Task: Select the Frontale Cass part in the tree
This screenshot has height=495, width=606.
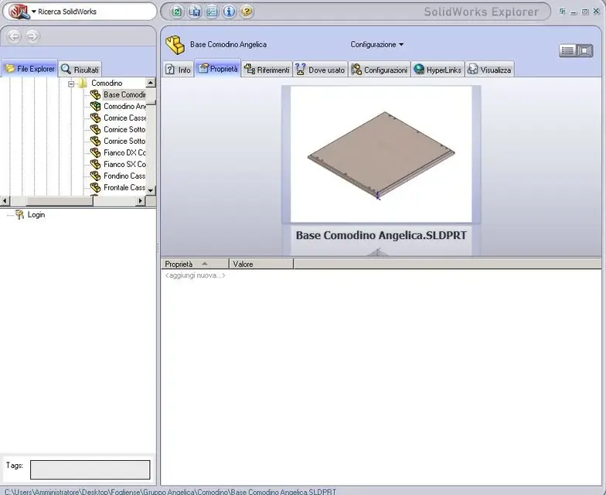Action: click(x=124, y=187)
